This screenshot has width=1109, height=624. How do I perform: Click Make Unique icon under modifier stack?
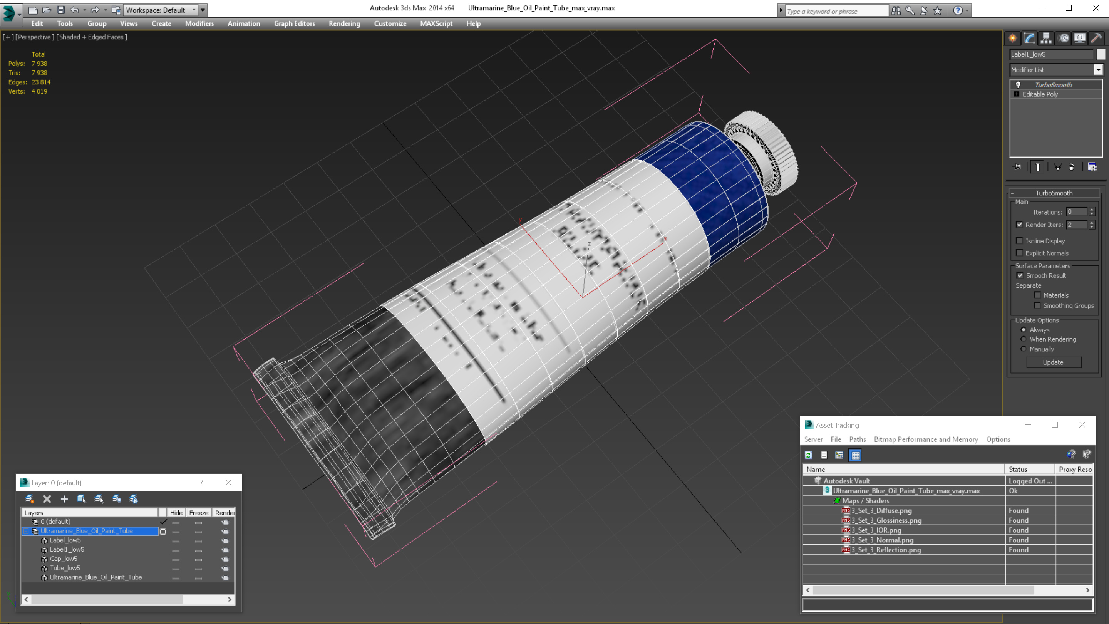click(x=1058, y=167)
